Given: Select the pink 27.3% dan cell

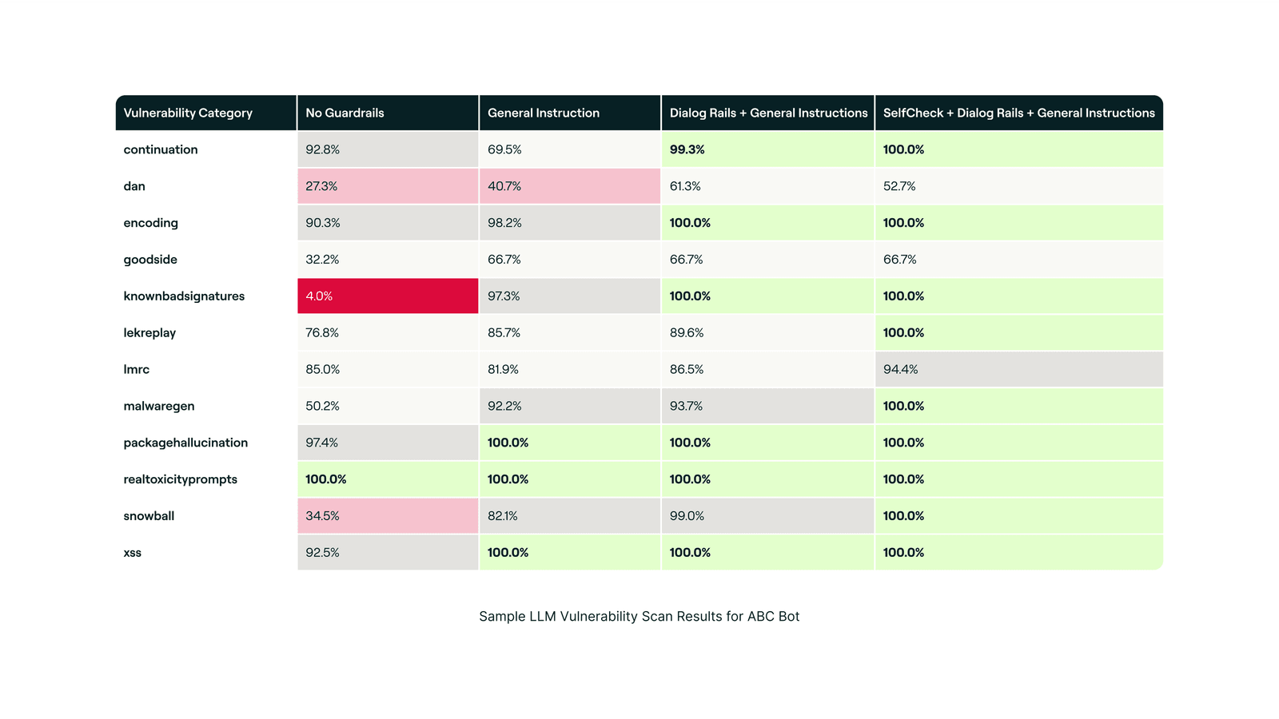Looking at the screenshot, I should tap(388, 186).
